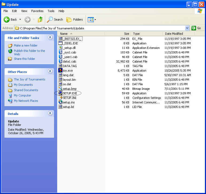The height and width of the screenshot is (194, 206).
Task: Open My Network Places link
Action: [x=26, y=101]
